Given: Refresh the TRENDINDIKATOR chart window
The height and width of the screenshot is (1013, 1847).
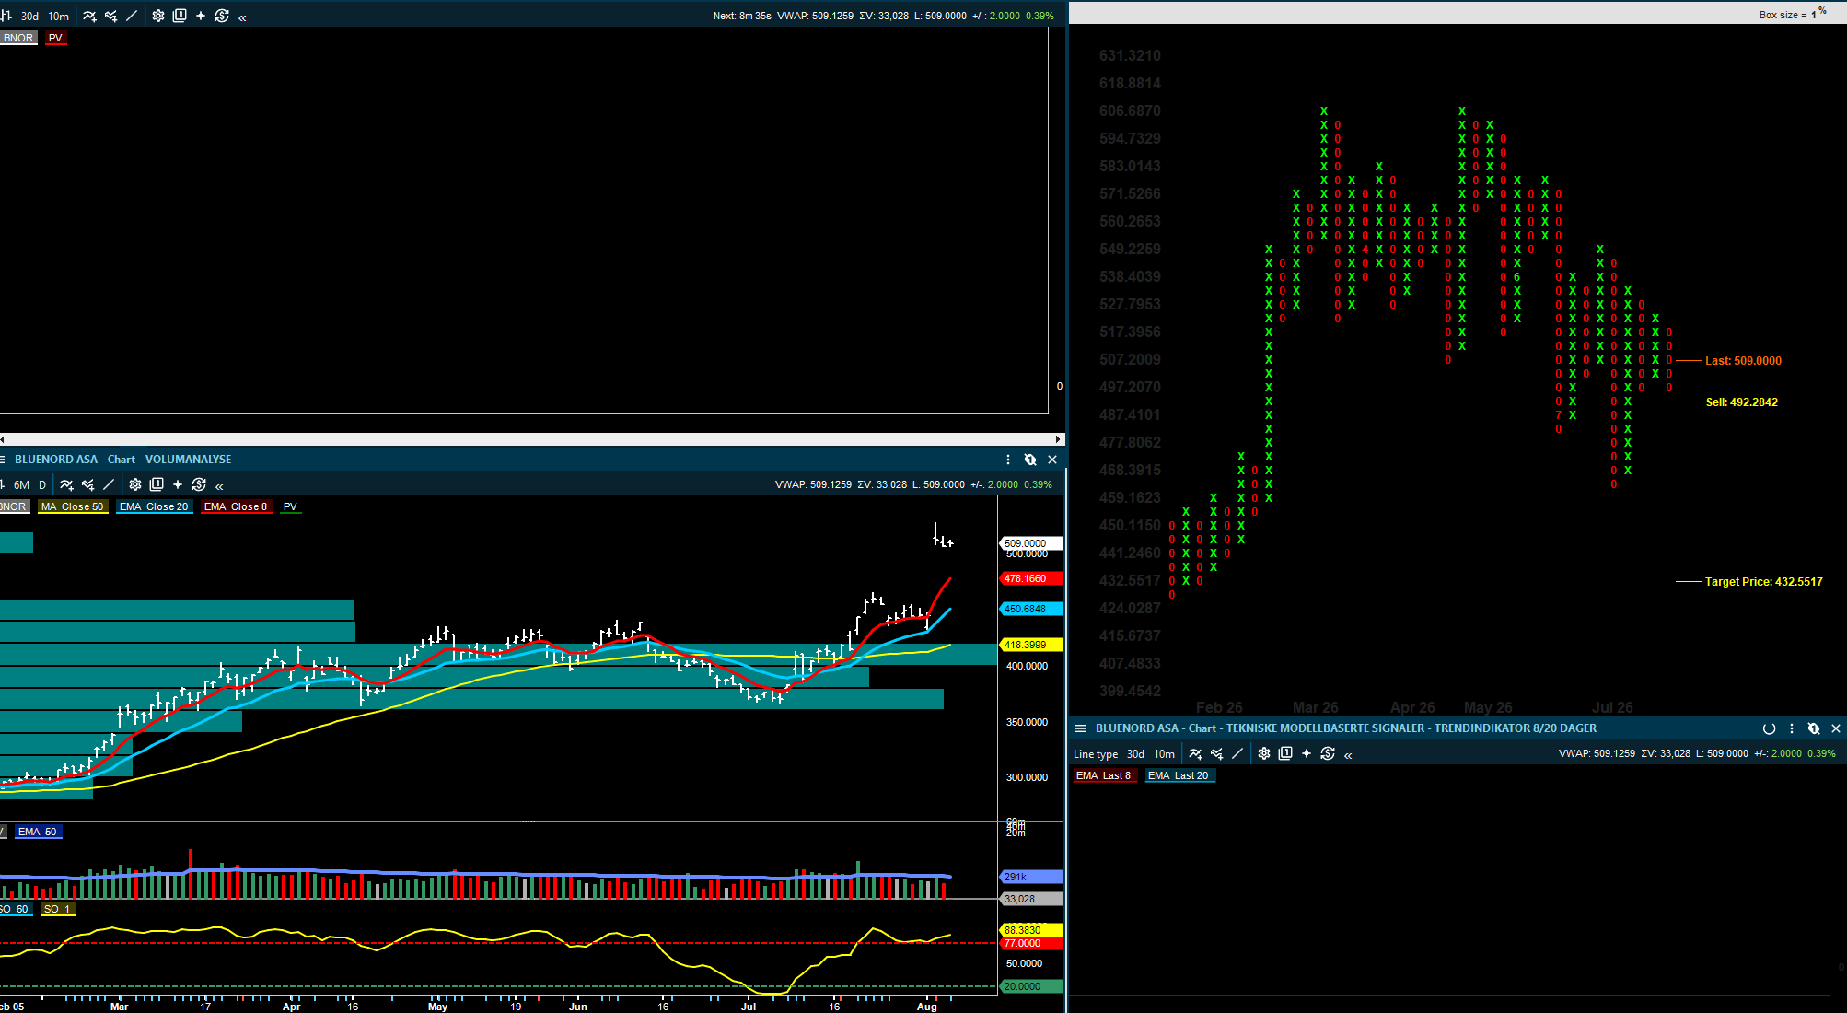Looking at the screenshot, I should click(1769, 728).
